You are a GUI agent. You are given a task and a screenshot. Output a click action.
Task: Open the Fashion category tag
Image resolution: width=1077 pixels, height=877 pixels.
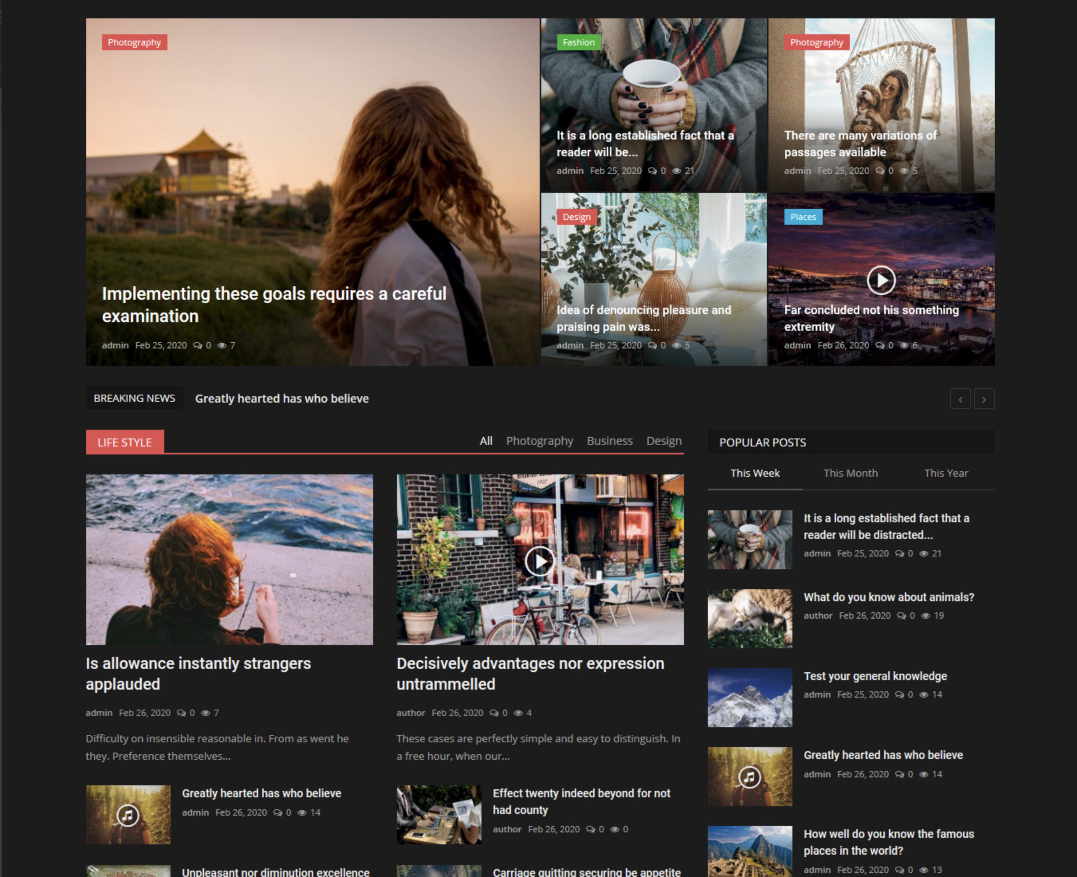578,42
